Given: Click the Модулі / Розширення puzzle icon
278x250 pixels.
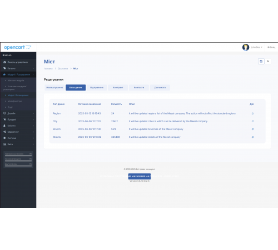Looking at the screenshot, I should click(x=4, y=74).
